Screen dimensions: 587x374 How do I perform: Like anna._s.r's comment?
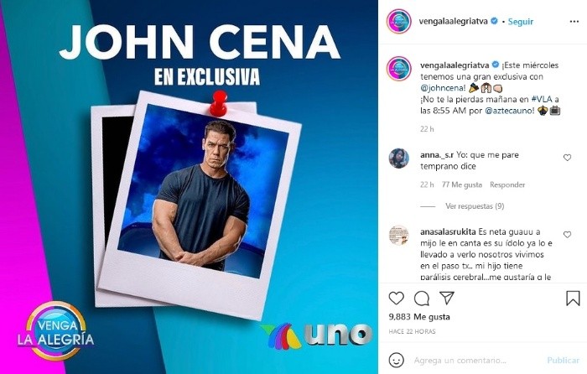[567, 158]
